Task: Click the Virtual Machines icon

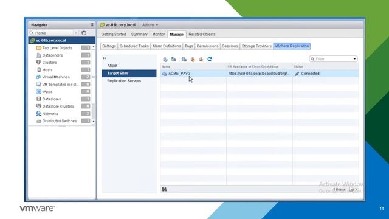Action: 39,77
